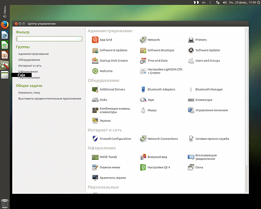Focus the Фильтр search field
The height and width of the screenshot is (209, 261).
tap(49, 39)
